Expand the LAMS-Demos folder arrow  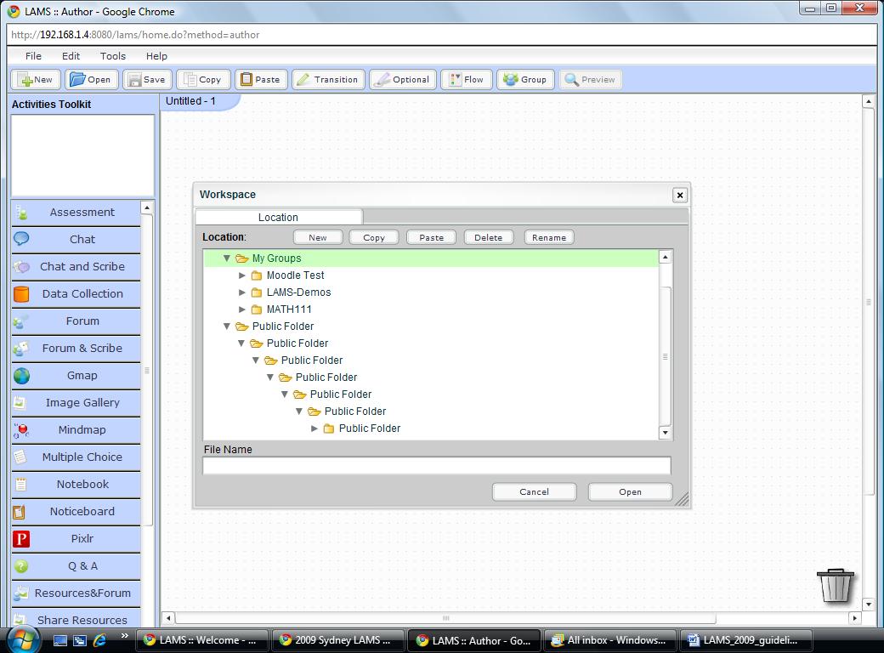tap(242, 292)
